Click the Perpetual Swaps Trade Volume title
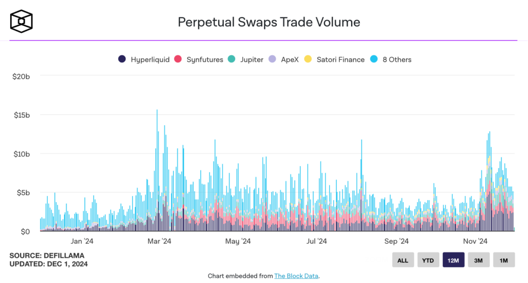Image resolution: width=528 pixels, height=283 pixels. click(269, 22)
